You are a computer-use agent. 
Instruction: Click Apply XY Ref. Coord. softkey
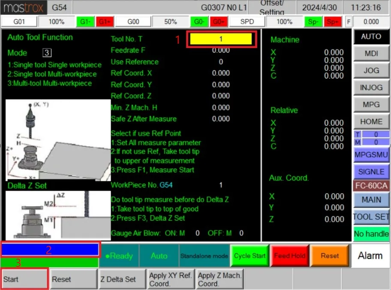tap(171, 279)
